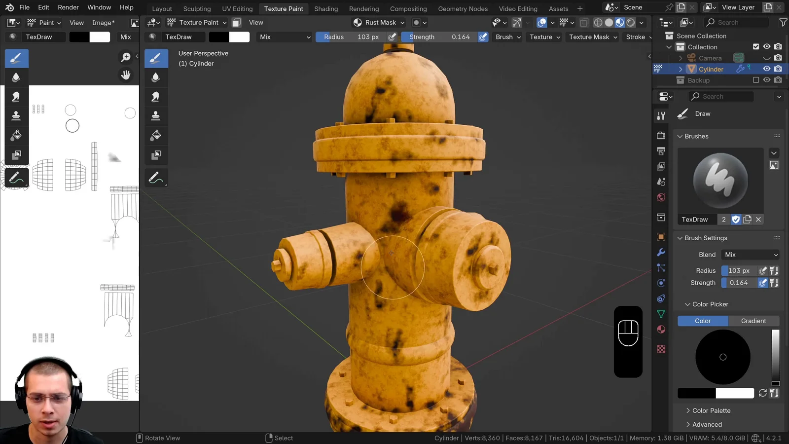Hide the Cylinder object in the viewport

point(766,69)
